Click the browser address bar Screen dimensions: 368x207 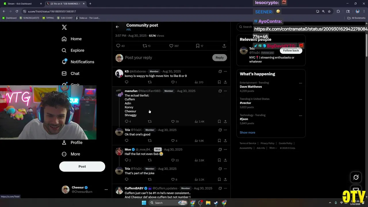click(170, 11)
